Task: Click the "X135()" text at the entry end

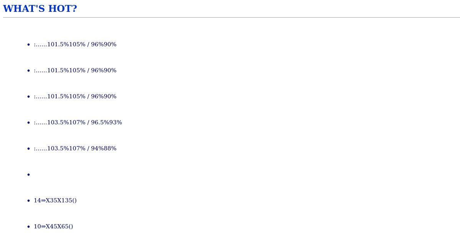Action: 67,200
